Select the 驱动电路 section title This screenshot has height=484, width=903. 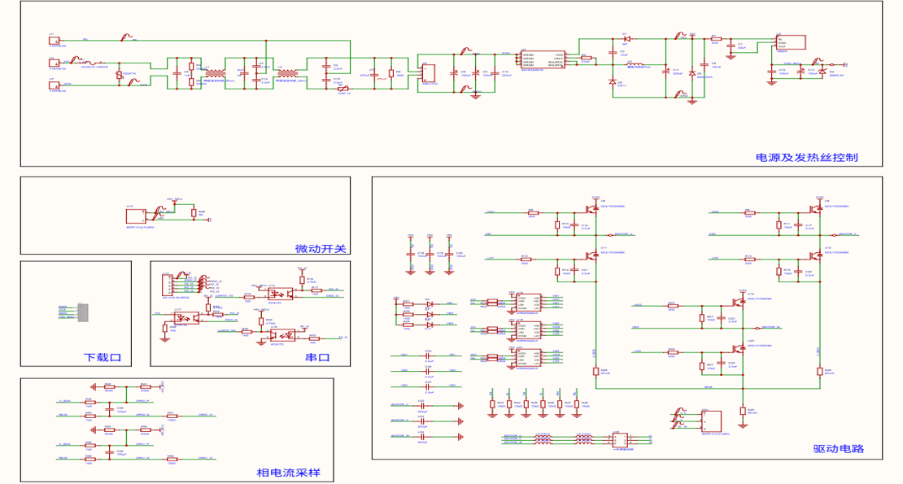[839, 449]
